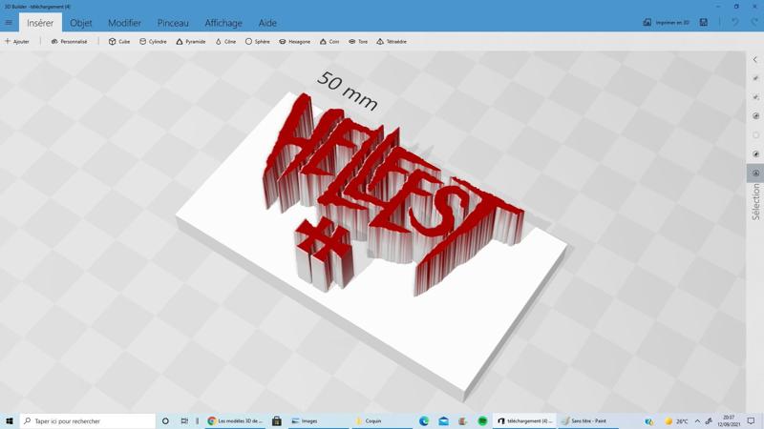764x429 pixels.
Task: Insert a Tétraèdre shape
Action: [392, 42]
